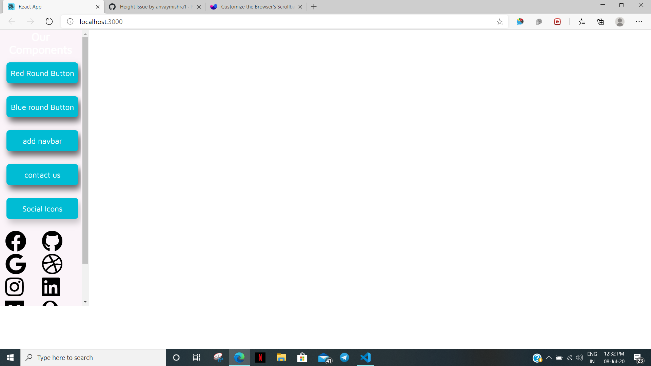Click the Google social icon
The width and height of the screenshot is (651, 366).
tap(16, 264)
